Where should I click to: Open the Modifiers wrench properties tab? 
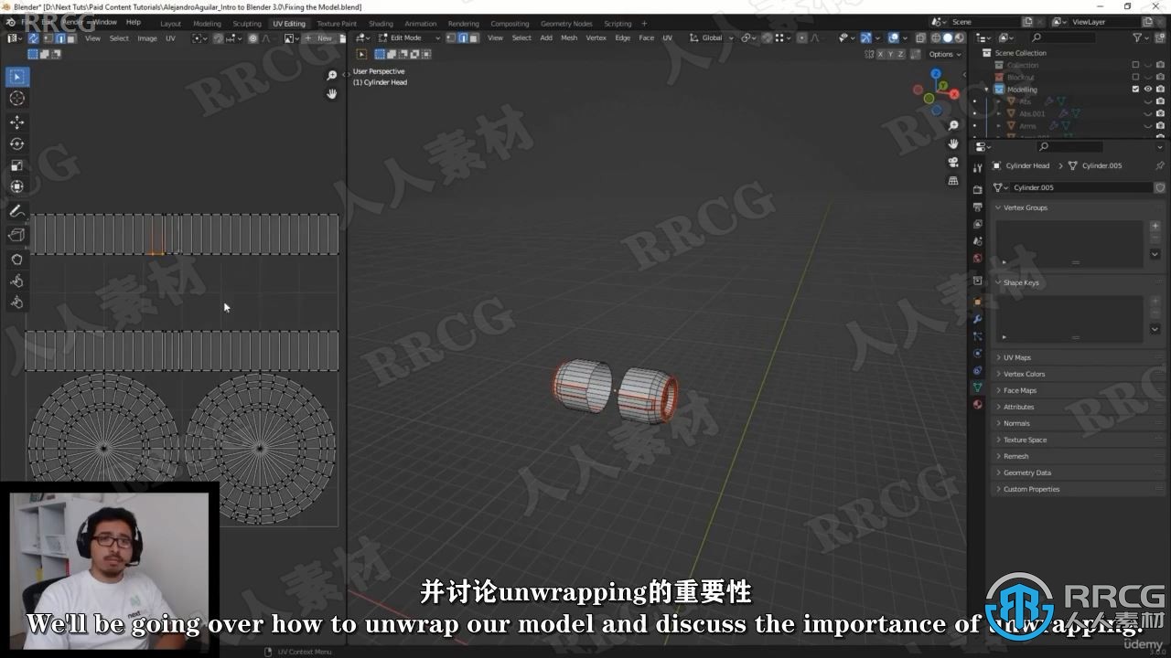pos(977,319)
